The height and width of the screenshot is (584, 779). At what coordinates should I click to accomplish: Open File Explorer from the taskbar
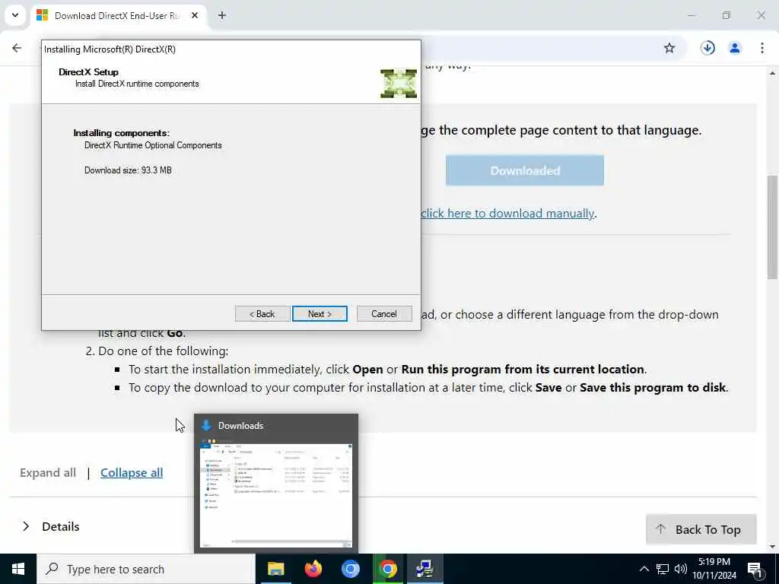(x=275, y=569)
